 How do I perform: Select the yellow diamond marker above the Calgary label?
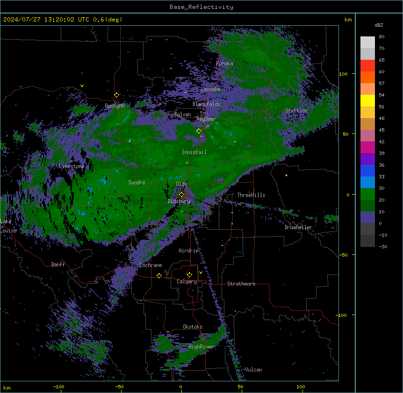[x=189, y=275]
